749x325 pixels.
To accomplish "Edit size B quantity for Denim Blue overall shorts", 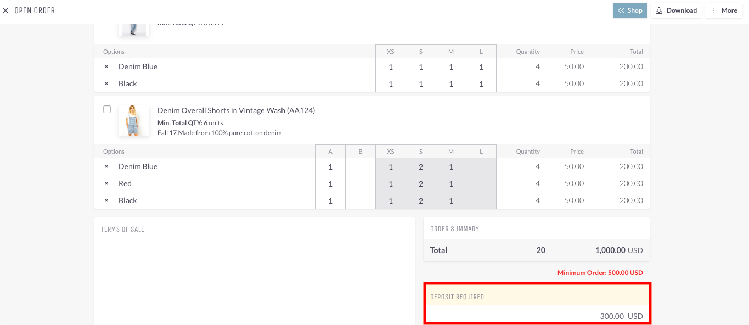I will click(x=361, y=166).
